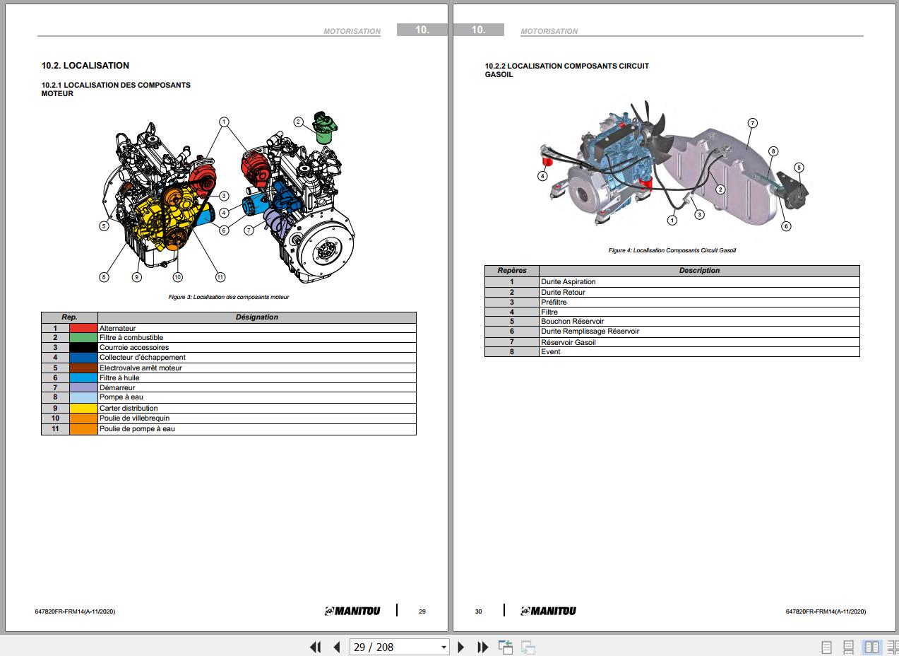Click Poulie de pompe à eau text
This screenshot has width=899, height=656.
point(137,428)
